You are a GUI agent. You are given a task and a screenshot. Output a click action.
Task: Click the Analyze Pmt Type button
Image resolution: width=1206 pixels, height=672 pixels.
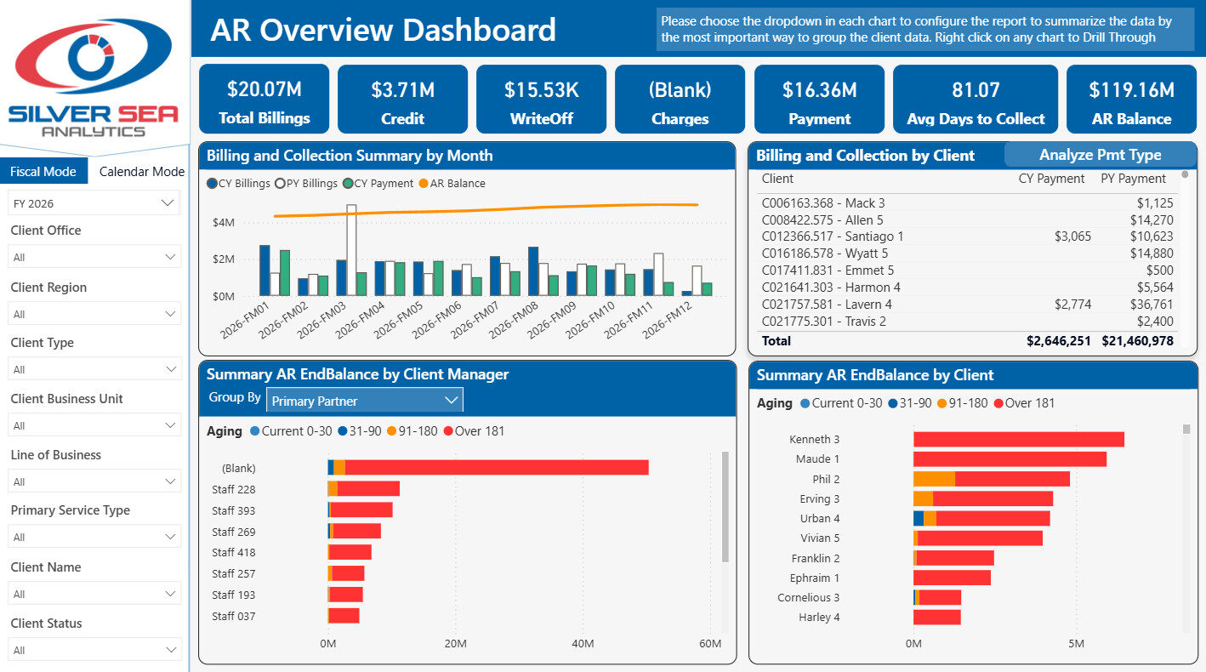click(x=1100, y=155)
